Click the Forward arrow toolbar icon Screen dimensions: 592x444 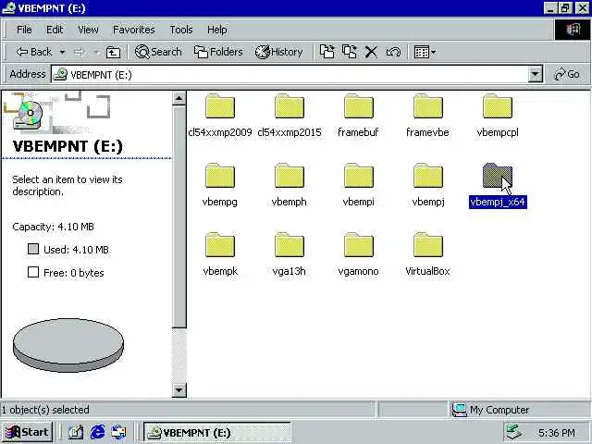[80, 52]
